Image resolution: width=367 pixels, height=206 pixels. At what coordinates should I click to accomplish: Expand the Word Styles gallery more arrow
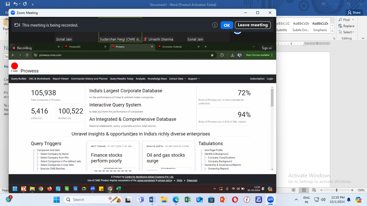[x=332, y=31]
